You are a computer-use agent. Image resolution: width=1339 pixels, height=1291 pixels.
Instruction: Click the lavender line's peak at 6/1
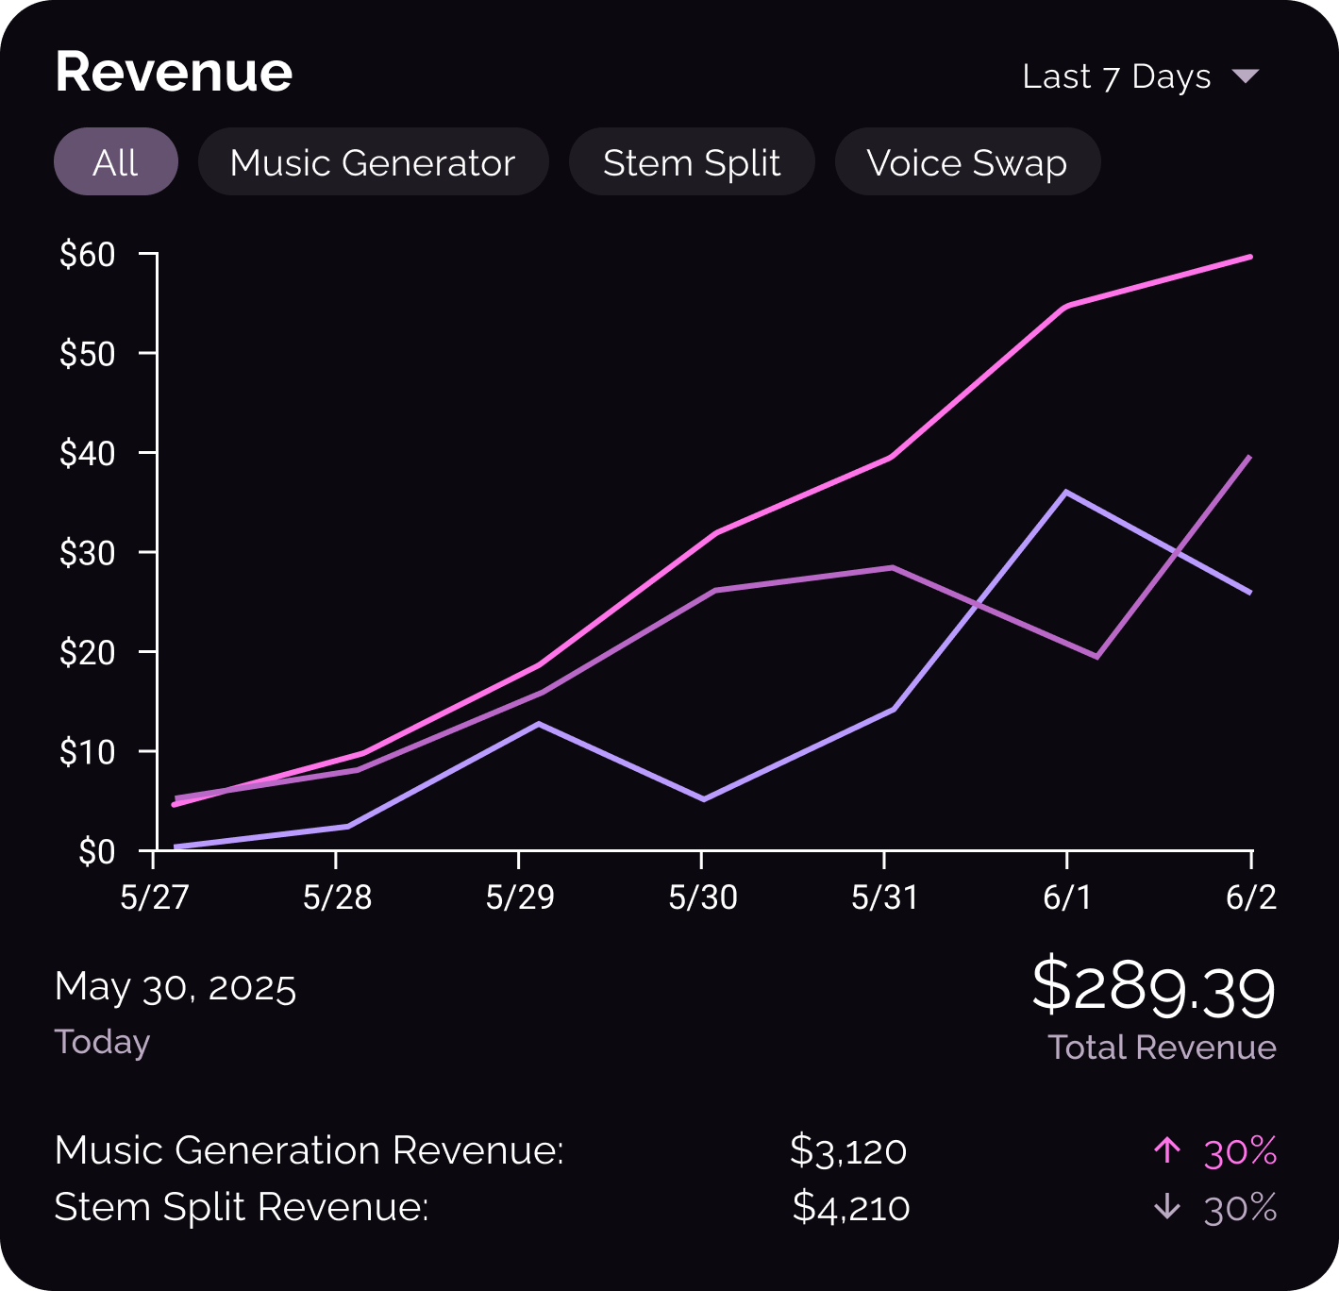click(1065, 492)
